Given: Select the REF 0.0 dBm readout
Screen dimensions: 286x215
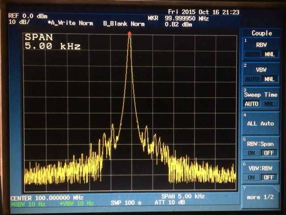Looking at the screenshot, I should (28, 16).
